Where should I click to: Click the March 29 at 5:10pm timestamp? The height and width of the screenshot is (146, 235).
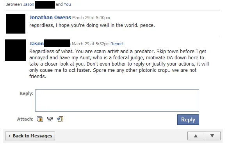coord(91,18)
